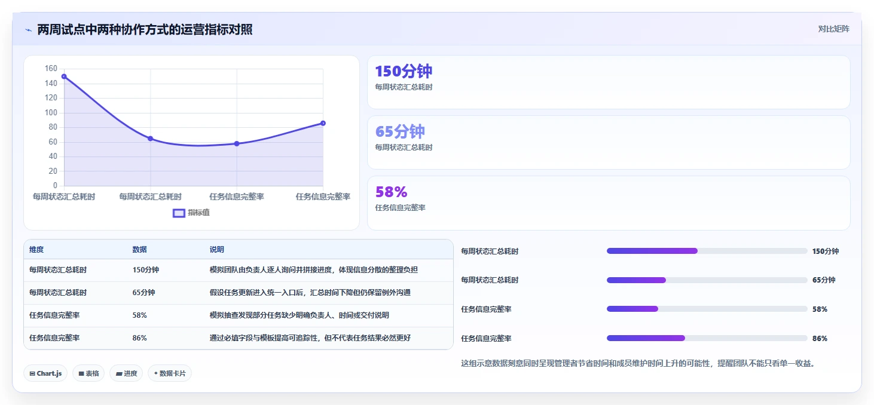Click the 100 label on the chart y-axis

pos(51,112)
